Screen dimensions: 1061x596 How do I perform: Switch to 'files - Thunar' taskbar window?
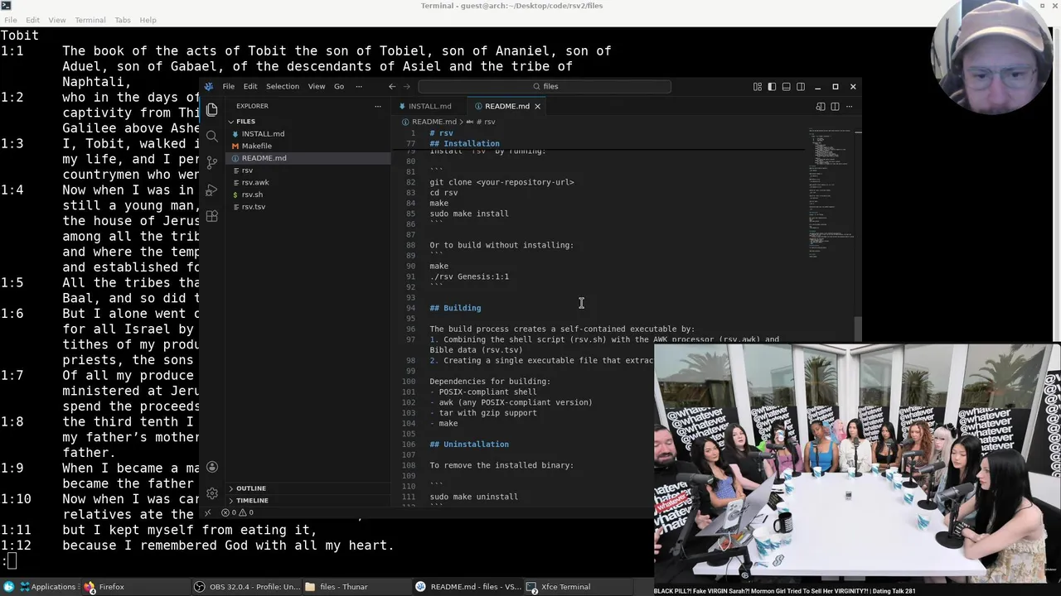point(336,587)
